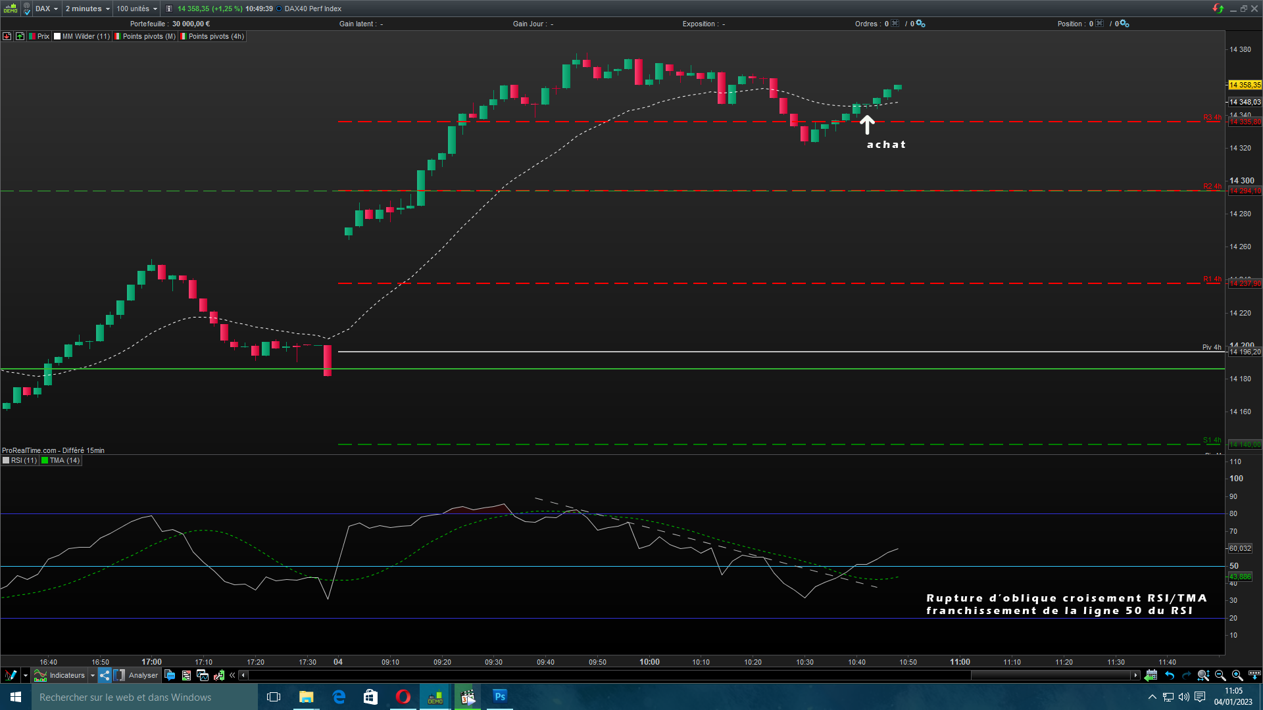Open the go-to-date calendar icon

coord(1151,675)
